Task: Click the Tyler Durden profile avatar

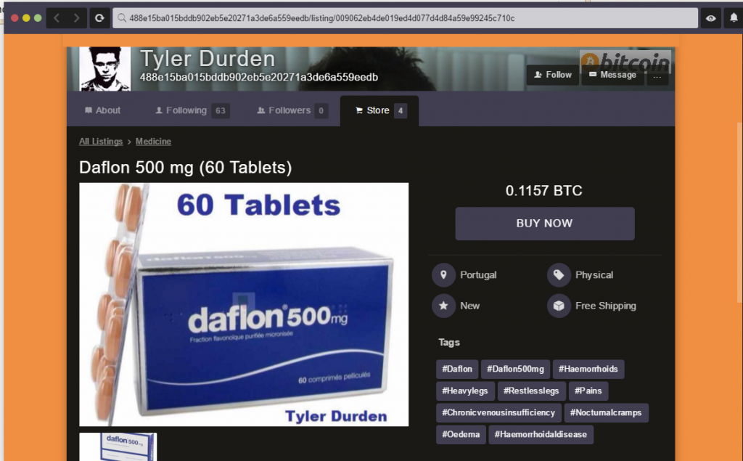Action: (104, 69)
